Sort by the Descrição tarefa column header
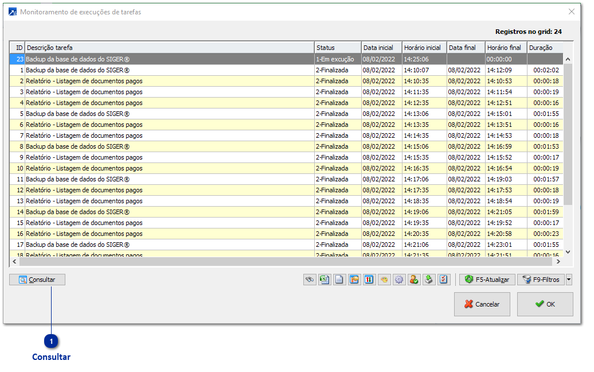 tap(169, 48)
